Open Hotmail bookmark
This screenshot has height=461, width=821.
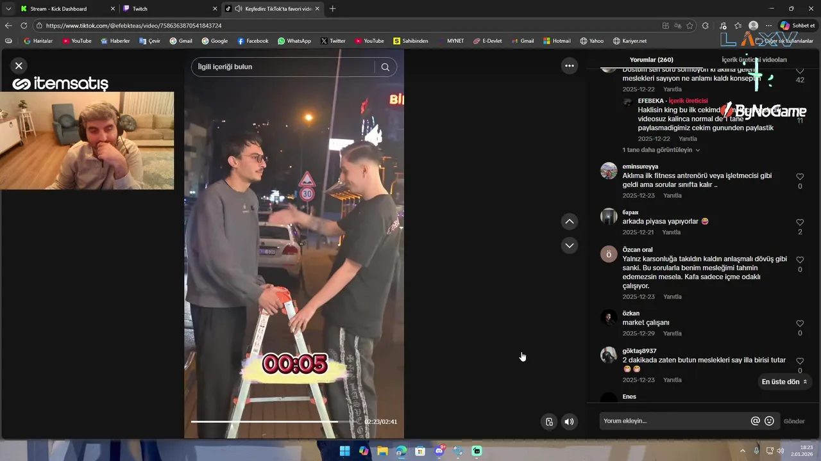(x=557, y=41)
